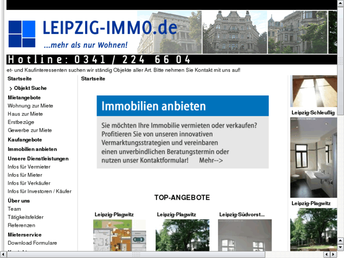Open the Kaufangebote menu section
344x258 pixels.
tap(25, 140)
